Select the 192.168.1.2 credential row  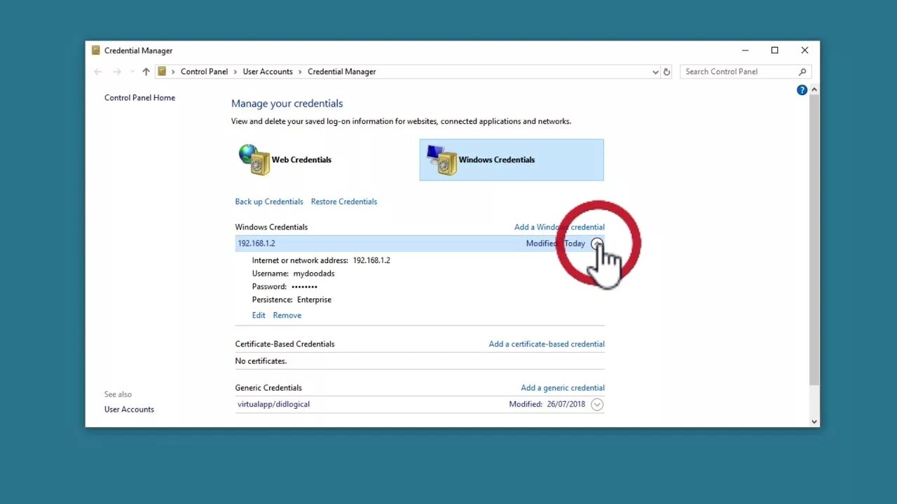coord(420,244)
